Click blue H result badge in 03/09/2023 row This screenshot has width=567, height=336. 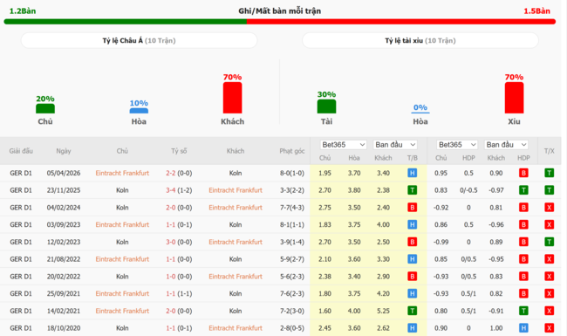pyautogui.click(x=412, y=224)
